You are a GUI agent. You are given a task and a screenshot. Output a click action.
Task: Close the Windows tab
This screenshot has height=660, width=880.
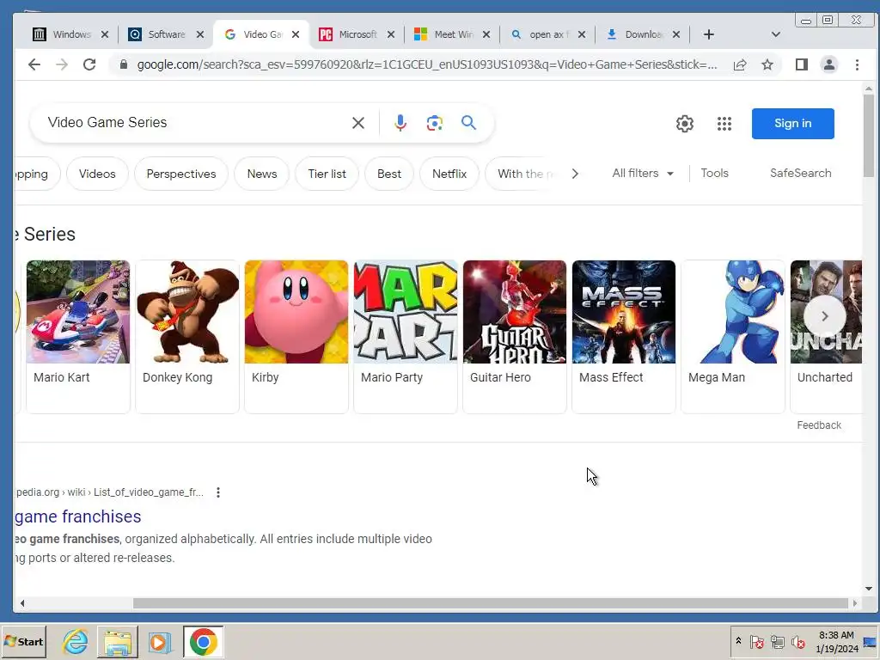click(104, 34)
